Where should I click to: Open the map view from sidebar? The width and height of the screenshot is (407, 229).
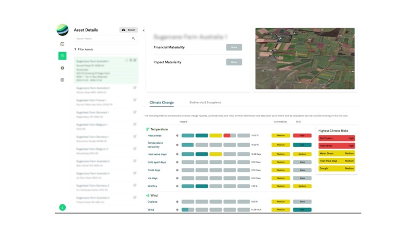[x=62, y=44]
